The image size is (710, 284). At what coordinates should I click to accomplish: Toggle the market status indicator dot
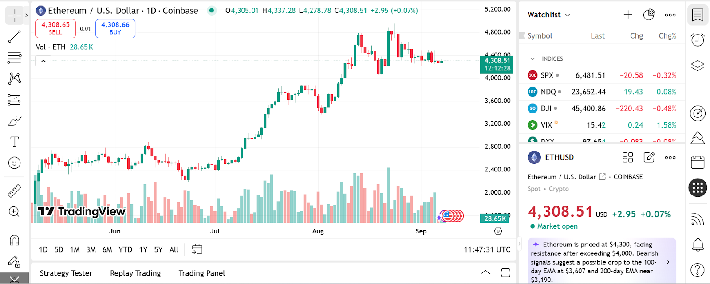click(212, 10)
